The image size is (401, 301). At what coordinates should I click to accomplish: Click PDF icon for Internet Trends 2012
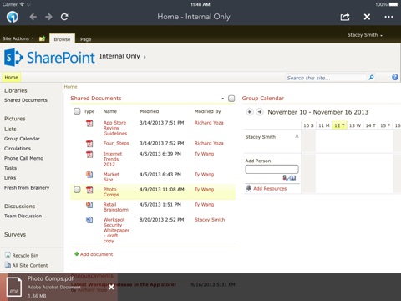click(89, 154)
